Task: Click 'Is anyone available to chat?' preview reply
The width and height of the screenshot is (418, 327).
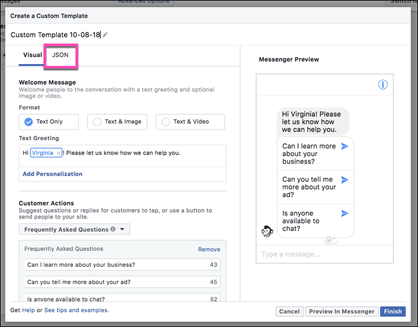Action: point(315,221)
